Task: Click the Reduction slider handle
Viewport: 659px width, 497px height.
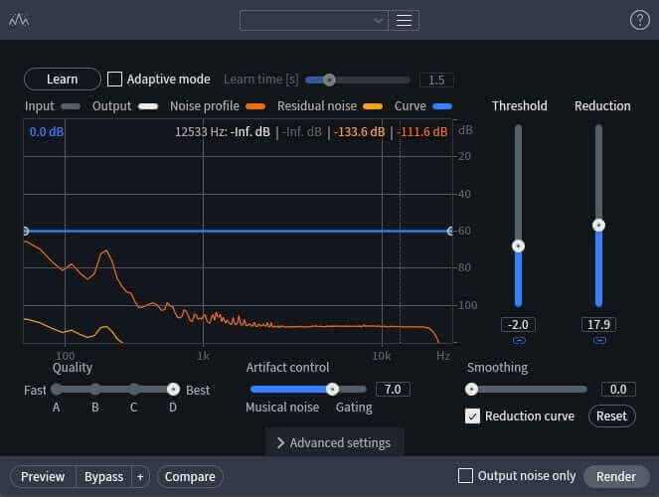Action: 598,226
